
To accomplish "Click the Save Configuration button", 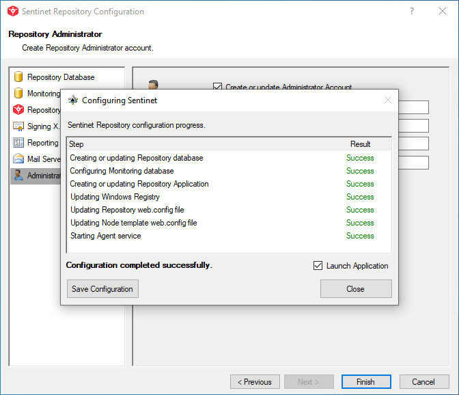I will [102, 288].
